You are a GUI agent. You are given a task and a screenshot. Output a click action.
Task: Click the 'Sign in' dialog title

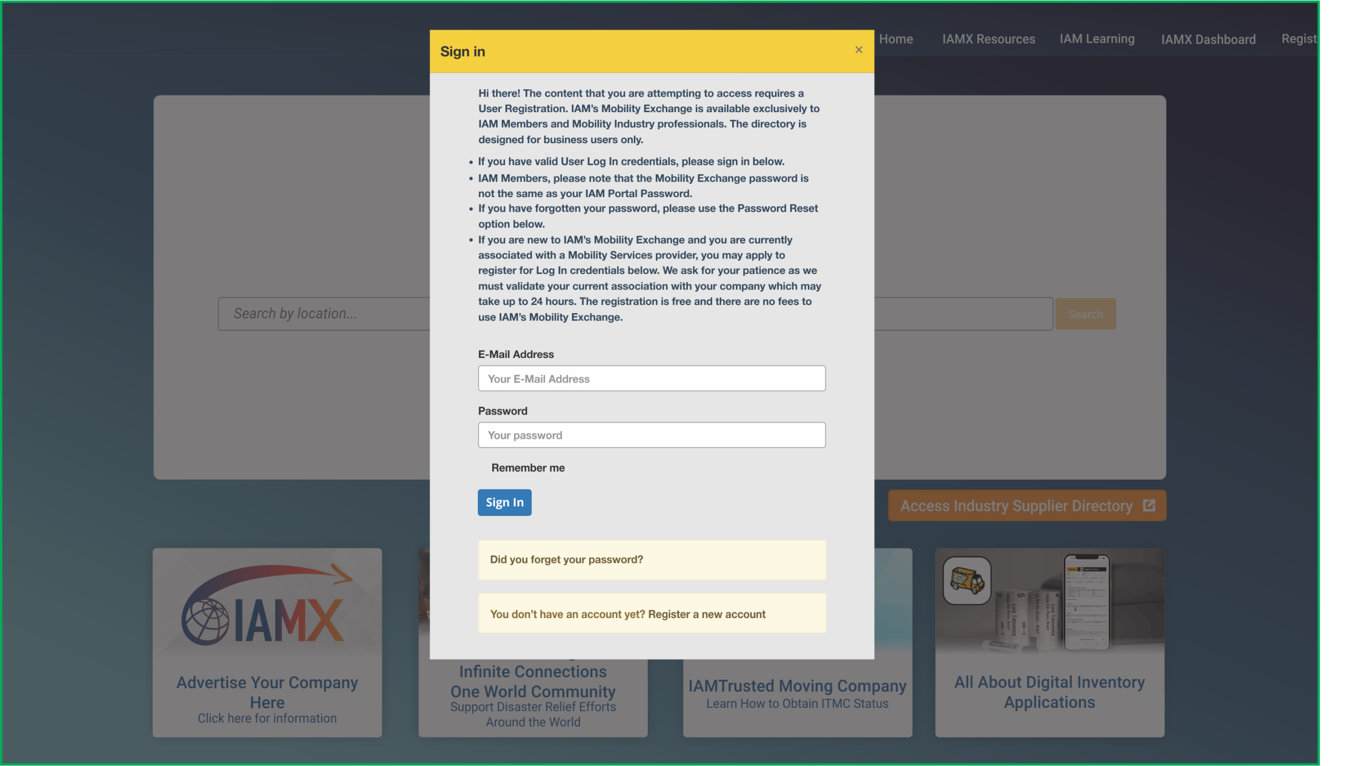[462, 51]
